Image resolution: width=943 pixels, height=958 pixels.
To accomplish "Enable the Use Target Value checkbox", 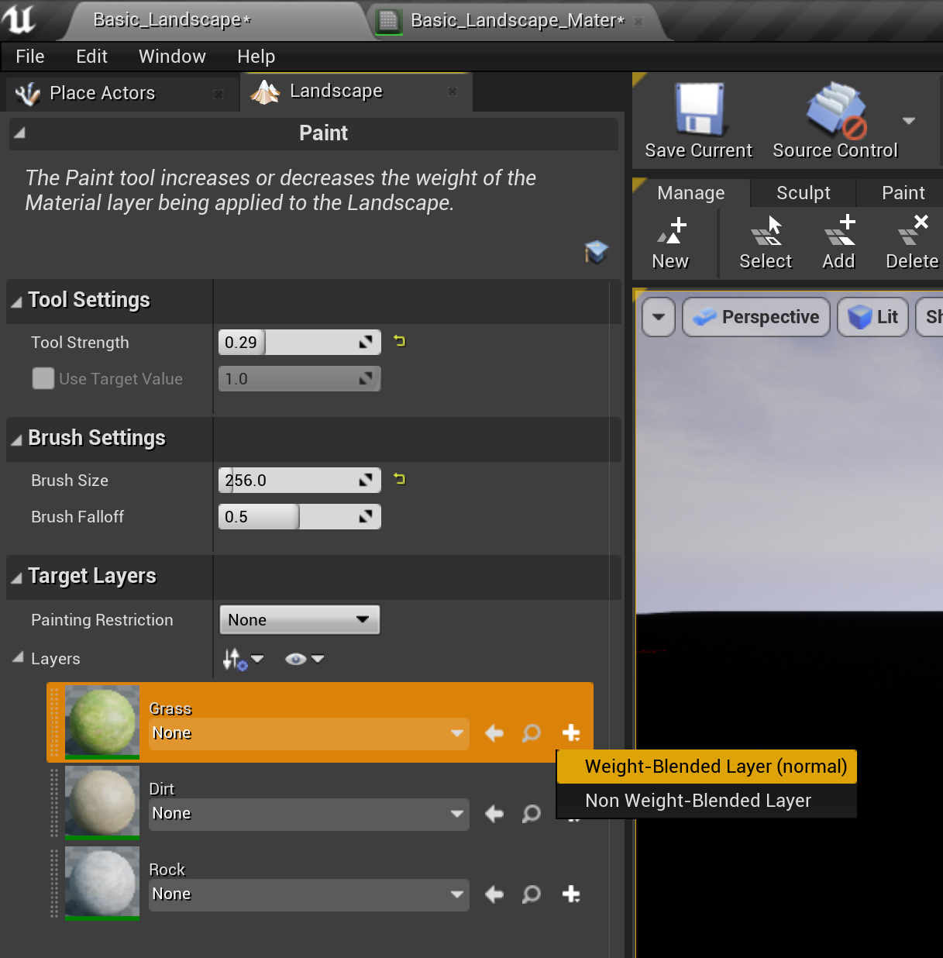I will (43, 378).
